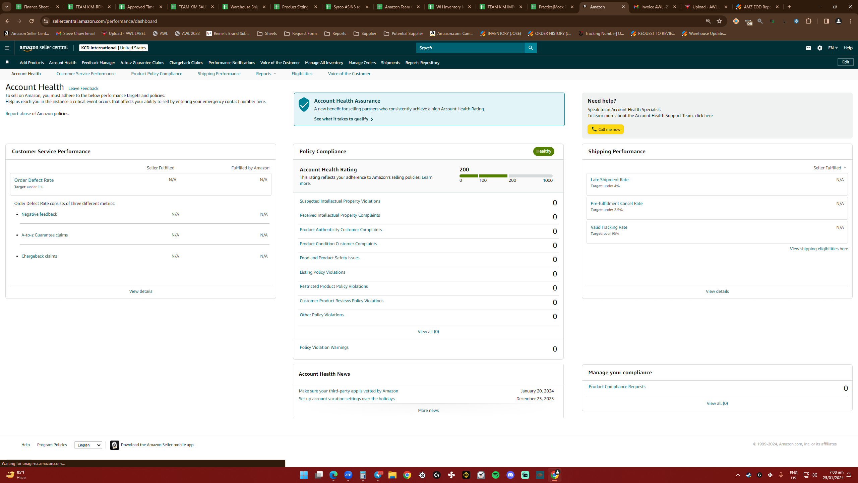Switch to Shipping Performance tab

click(x=219, y=74)
